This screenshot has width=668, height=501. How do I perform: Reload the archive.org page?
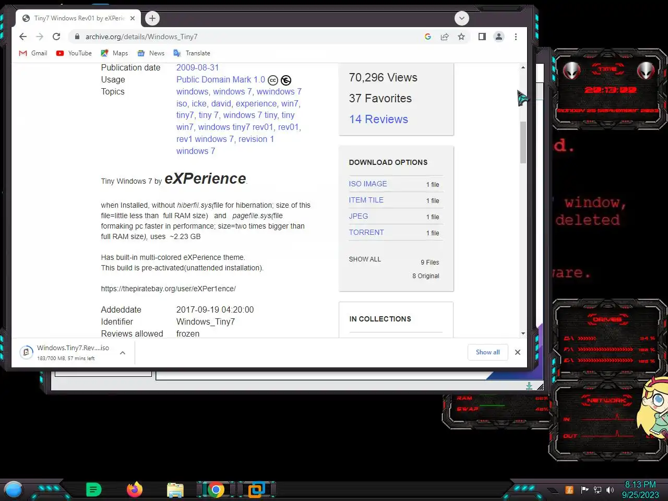pyautogui.click(x=56, y=37)
